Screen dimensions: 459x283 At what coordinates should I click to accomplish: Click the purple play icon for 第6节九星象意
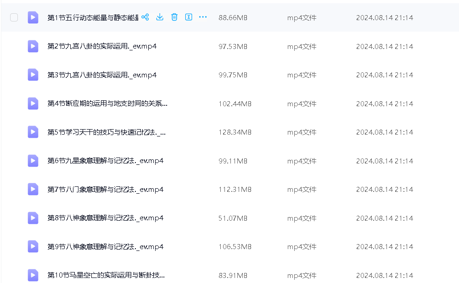tap(33, 161)
